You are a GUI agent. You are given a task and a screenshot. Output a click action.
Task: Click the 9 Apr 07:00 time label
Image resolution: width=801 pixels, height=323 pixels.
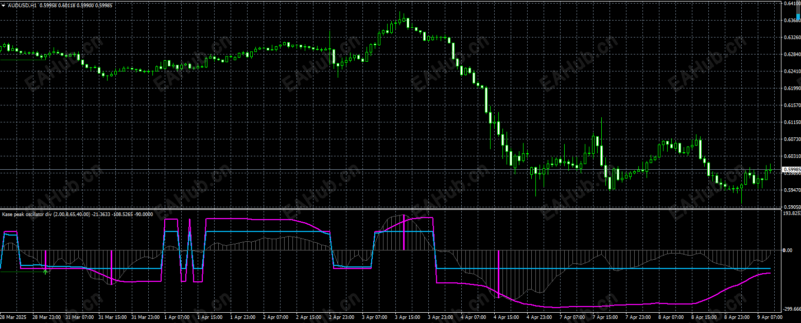tap(770, 317)
